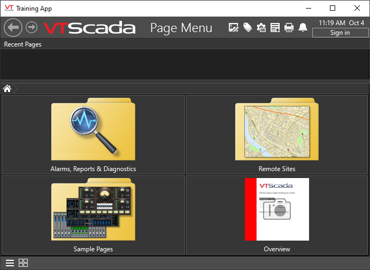
Task: Open Application Configuration gear icon
Action: (261, 28)
